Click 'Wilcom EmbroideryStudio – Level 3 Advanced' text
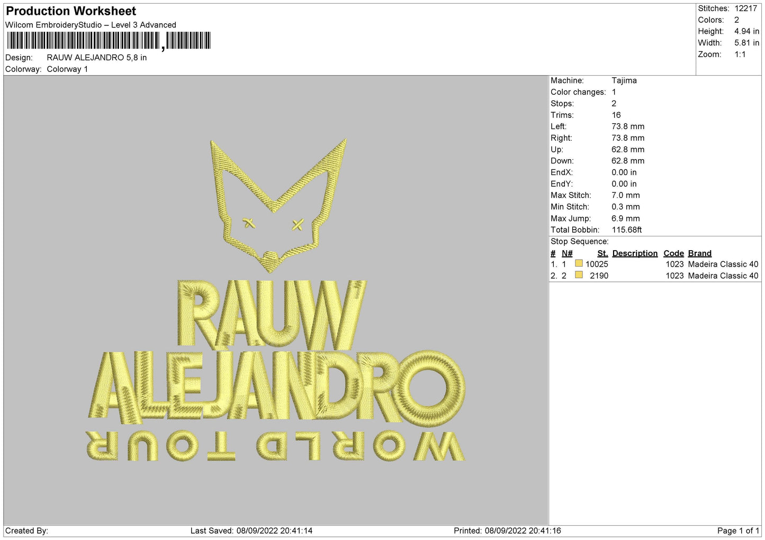765x540 pixels. click(91, 25)
